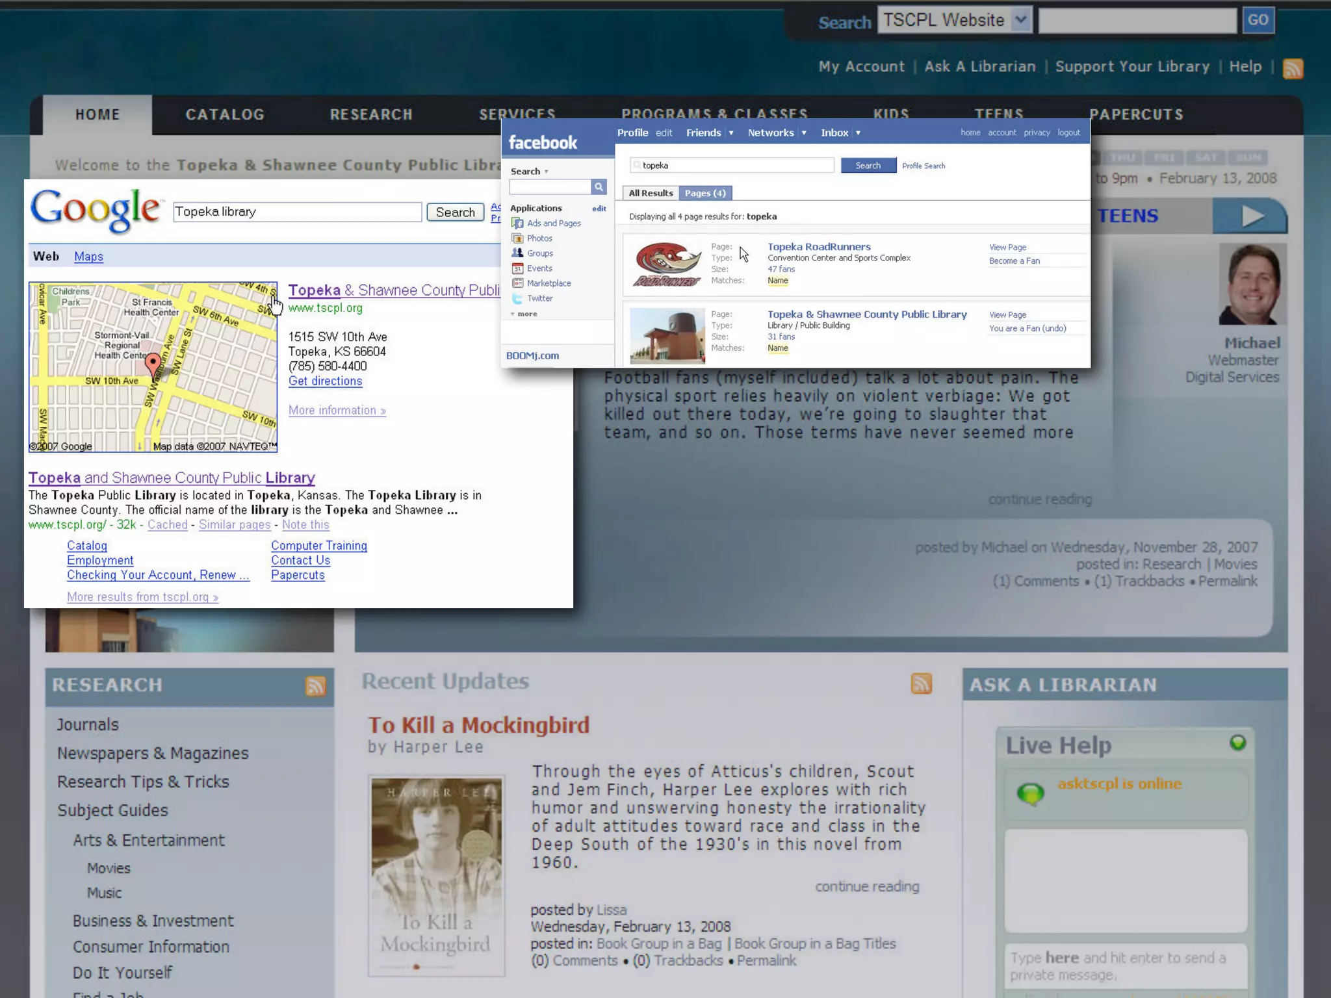Switch to the All Results tab
Viewport: 1331px width, 998px height.
(x=651, y=193)
